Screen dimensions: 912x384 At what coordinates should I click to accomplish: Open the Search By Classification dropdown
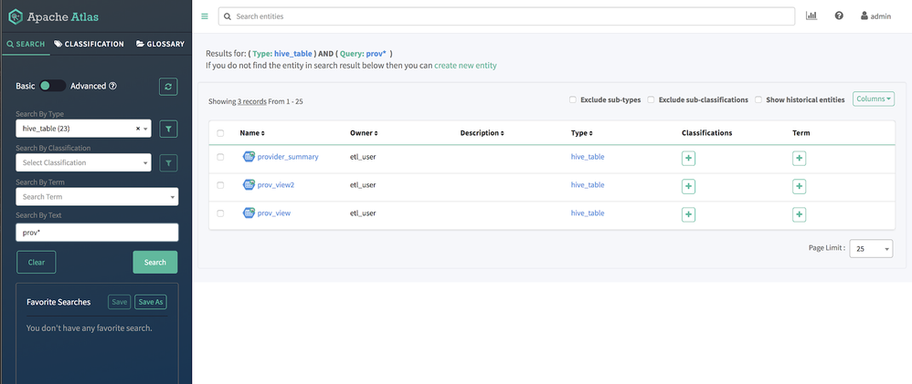tap(83, 163)
